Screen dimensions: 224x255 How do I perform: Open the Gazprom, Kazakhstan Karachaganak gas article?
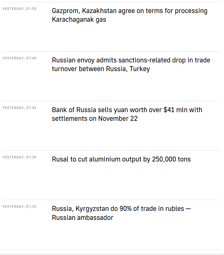129,11
